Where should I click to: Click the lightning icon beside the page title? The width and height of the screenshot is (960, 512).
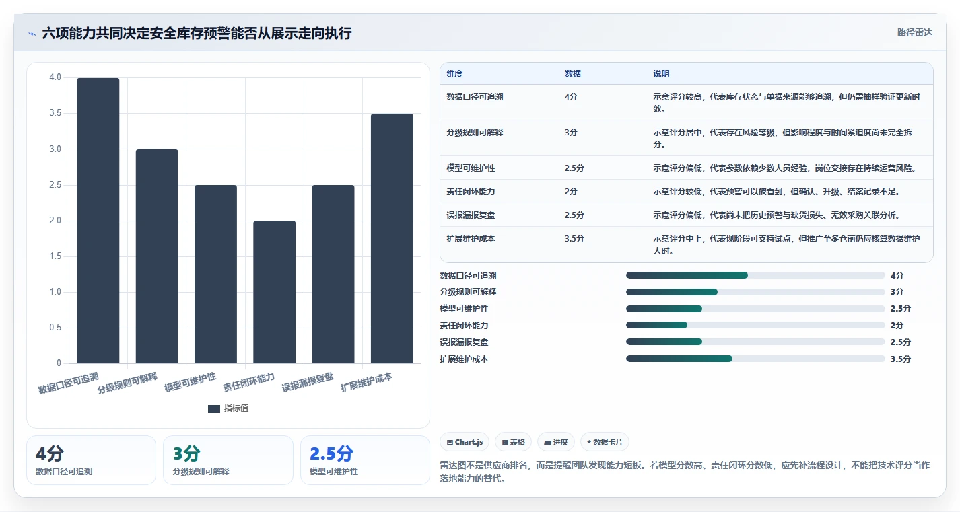point(32,34)
